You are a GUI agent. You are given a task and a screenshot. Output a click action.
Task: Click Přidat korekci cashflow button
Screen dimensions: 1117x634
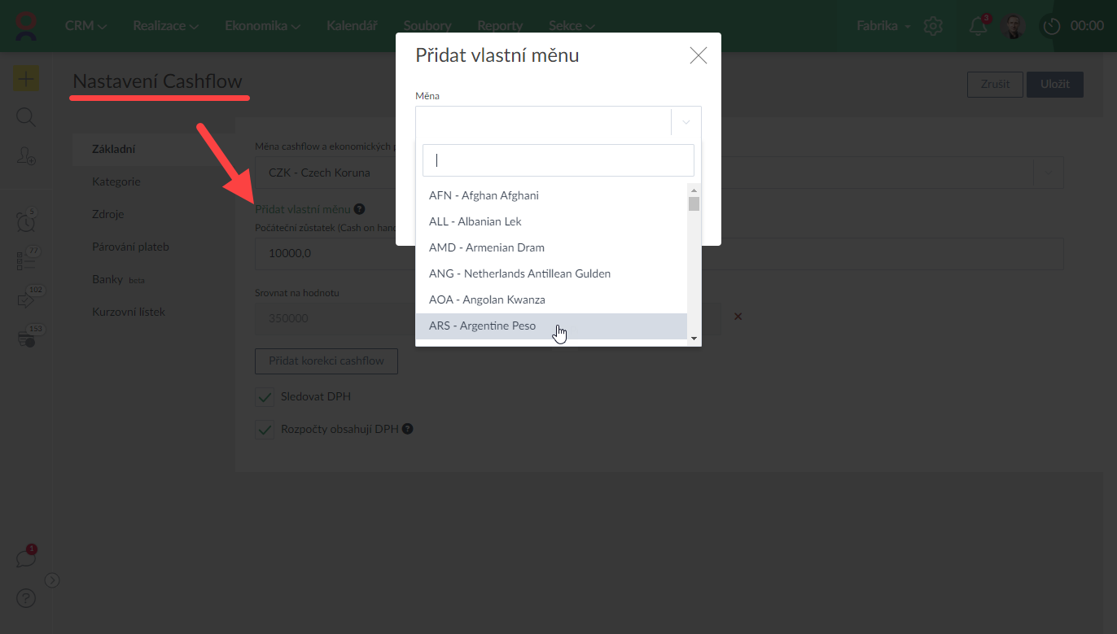pos(326,361)
